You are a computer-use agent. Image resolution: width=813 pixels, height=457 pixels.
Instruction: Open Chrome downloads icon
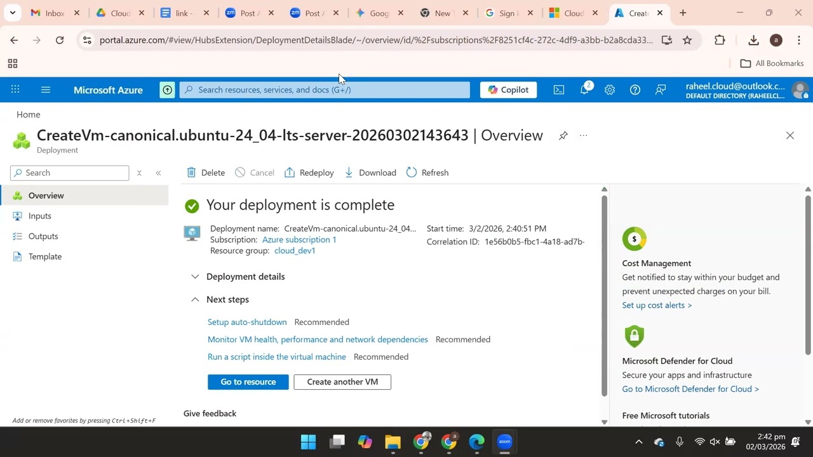(753, 40)
